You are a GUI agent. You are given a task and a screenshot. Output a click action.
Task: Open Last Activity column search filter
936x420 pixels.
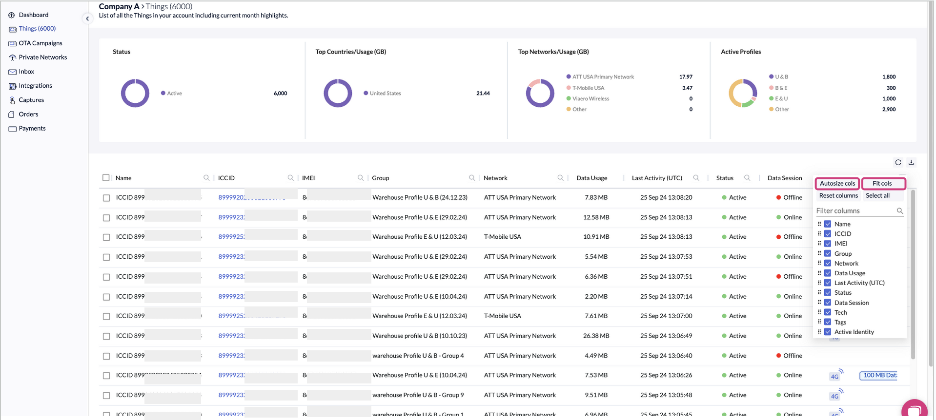(696, 178)
